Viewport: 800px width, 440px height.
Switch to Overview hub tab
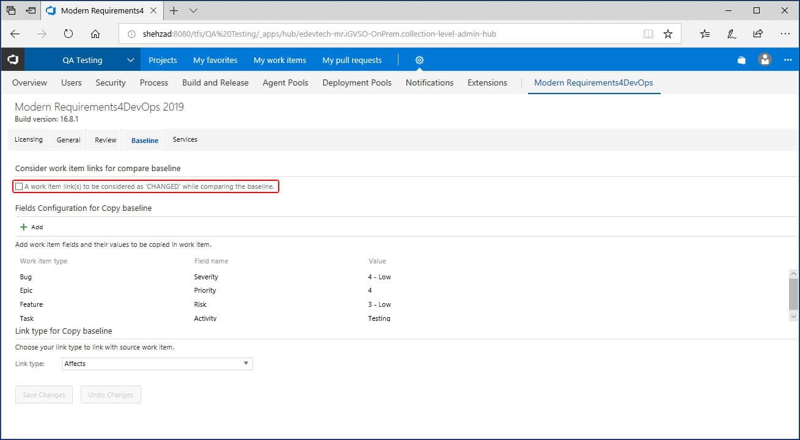coord(29,82)
